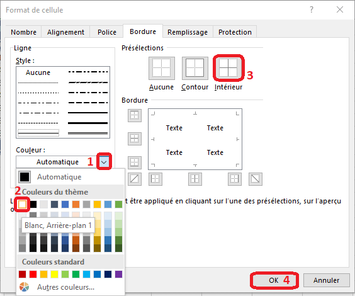The width and height of the screenshot is (355, 296).
Task: Switch to the Protection tab
Action: tap(235, 32)
